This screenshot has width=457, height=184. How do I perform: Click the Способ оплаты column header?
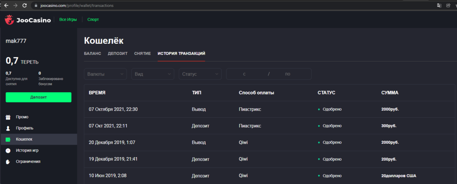(x=256, y=93)
